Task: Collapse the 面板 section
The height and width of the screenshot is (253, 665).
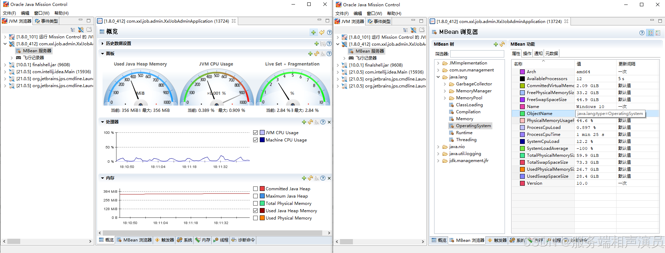Action: click(103, 54)
